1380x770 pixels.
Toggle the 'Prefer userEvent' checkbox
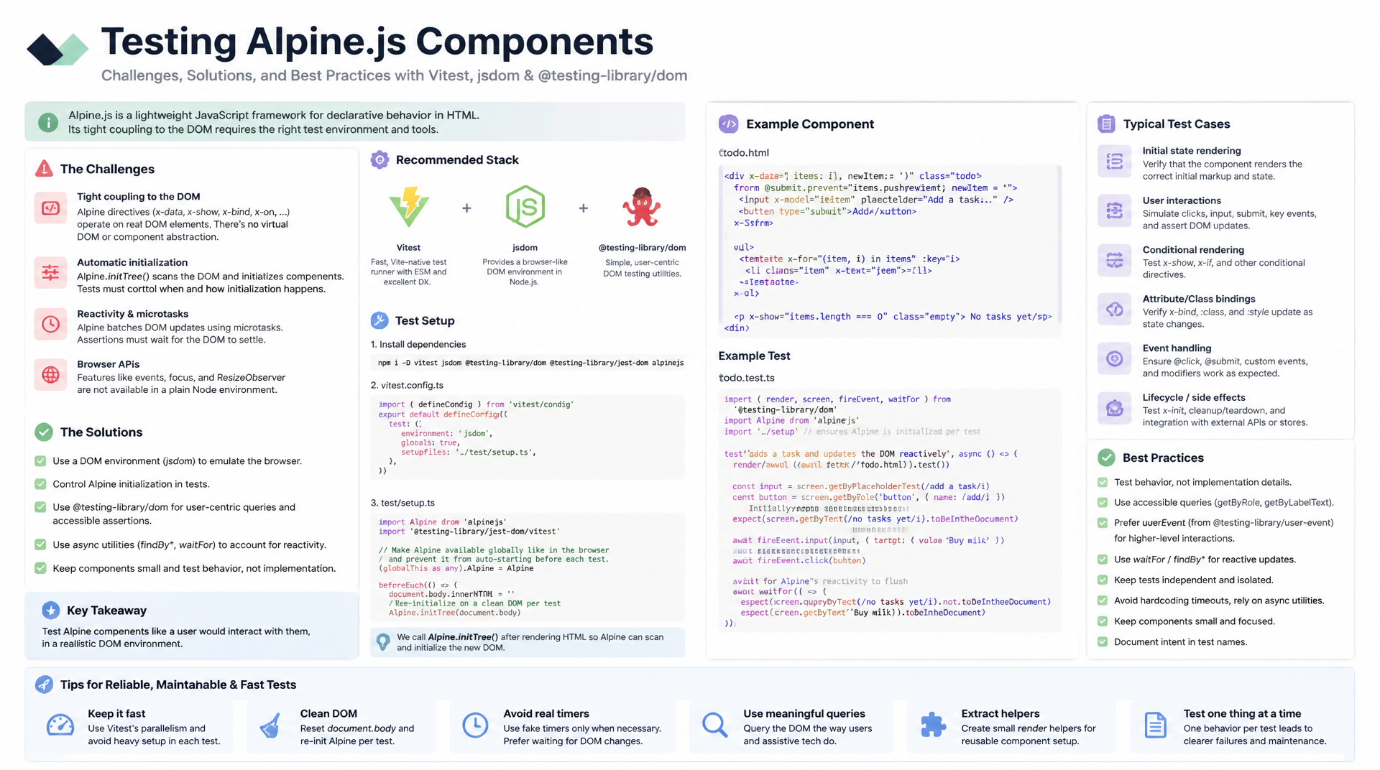click(1103, 523)
